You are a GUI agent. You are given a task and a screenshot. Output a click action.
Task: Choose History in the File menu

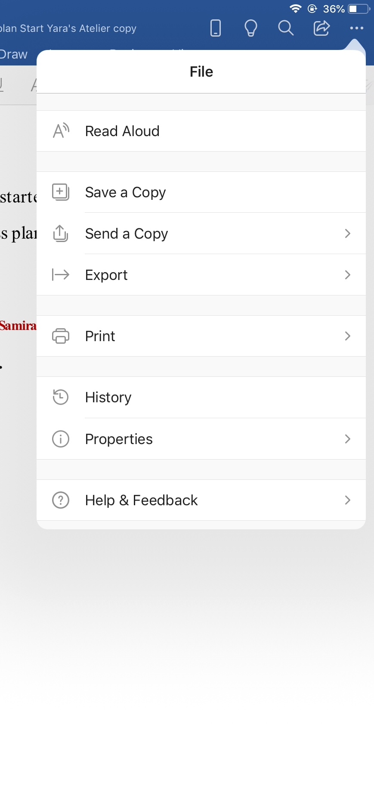click(108, 397)
